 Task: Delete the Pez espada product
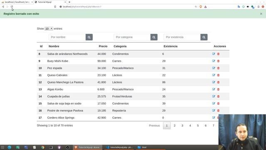click(x=218, y=68)
